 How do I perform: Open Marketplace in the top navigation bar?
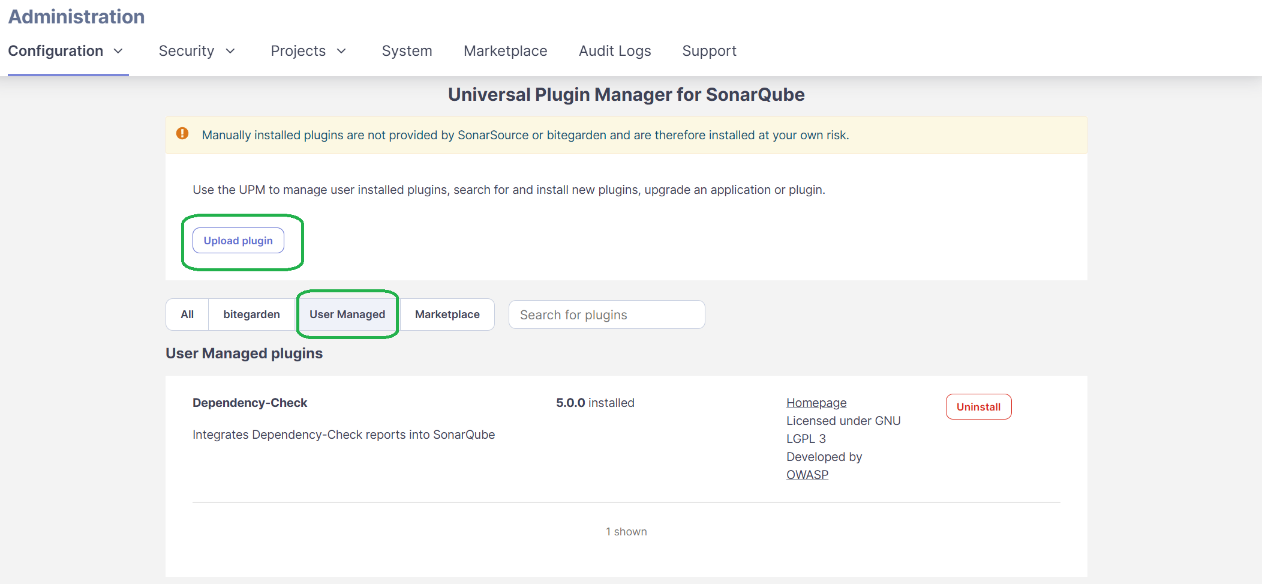pos(505,51)
